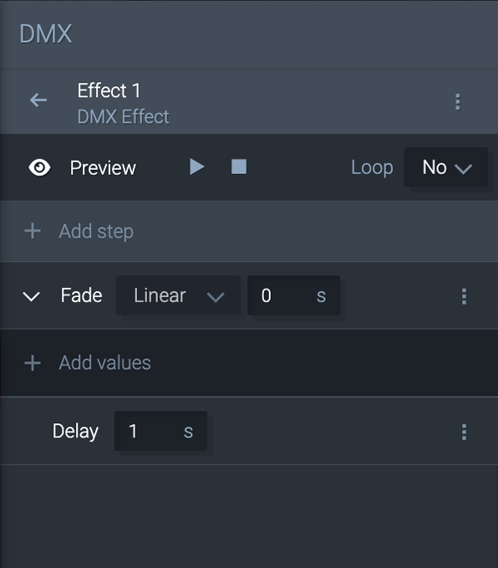This screenshot has height=568, width=498.
Task: Click the plus icon next to Add step
Action: point(33,231)
